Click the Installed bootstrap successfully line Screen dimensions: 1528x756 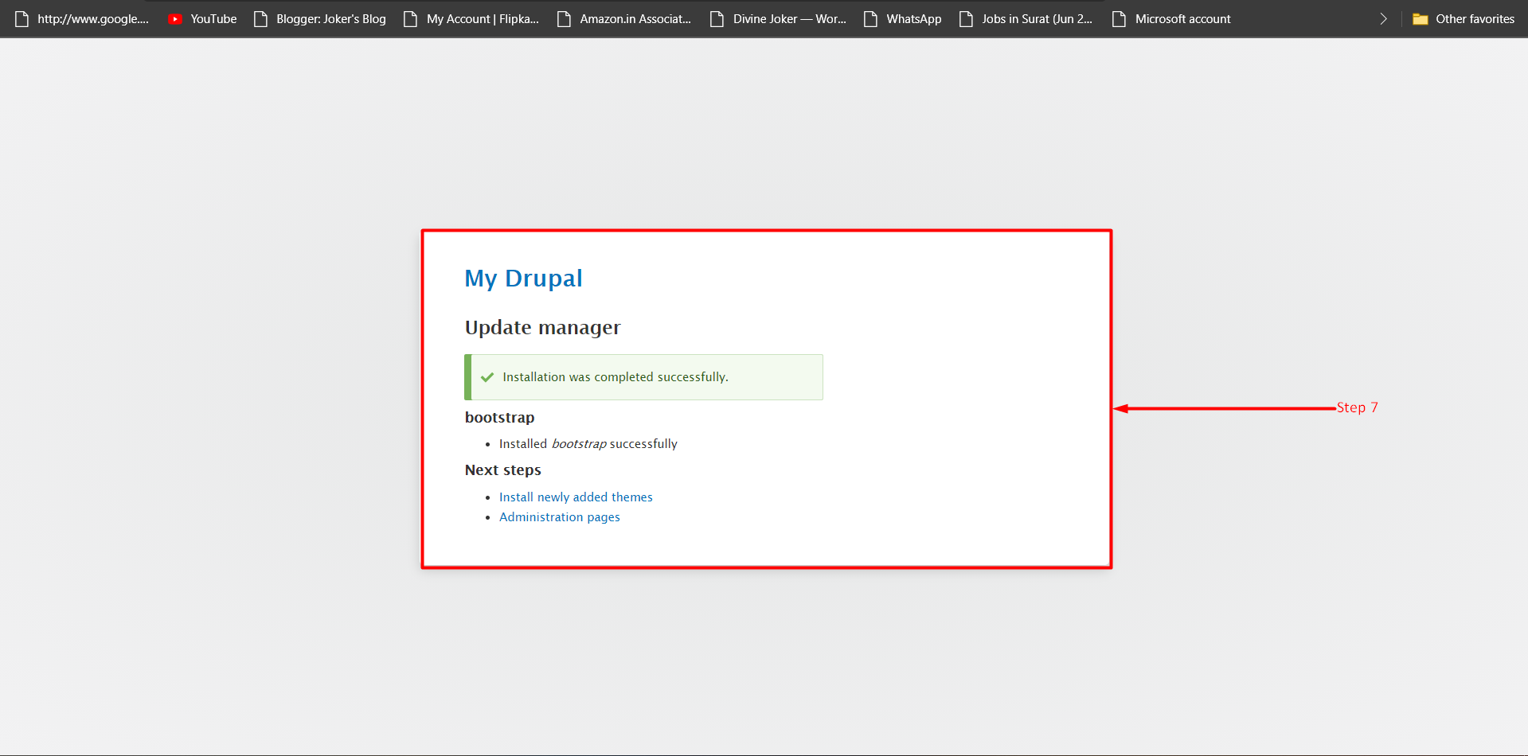pos(588,444)
